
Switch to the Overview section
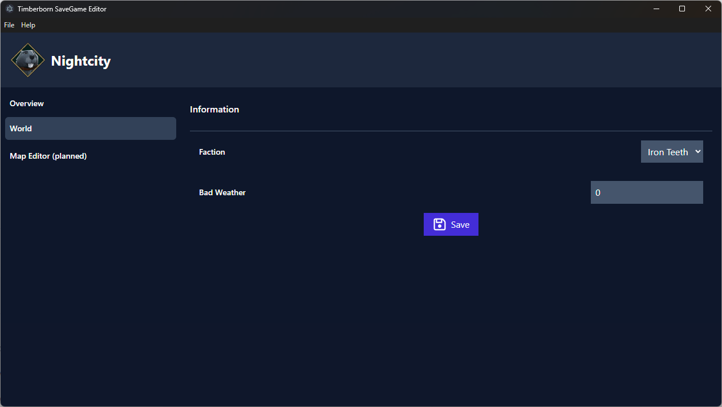tap(27, 103)
